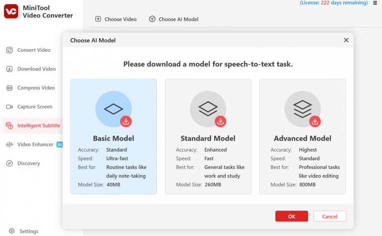Confirm with the OK button
Screen dimensions: 382x236
tap(292, 216)
